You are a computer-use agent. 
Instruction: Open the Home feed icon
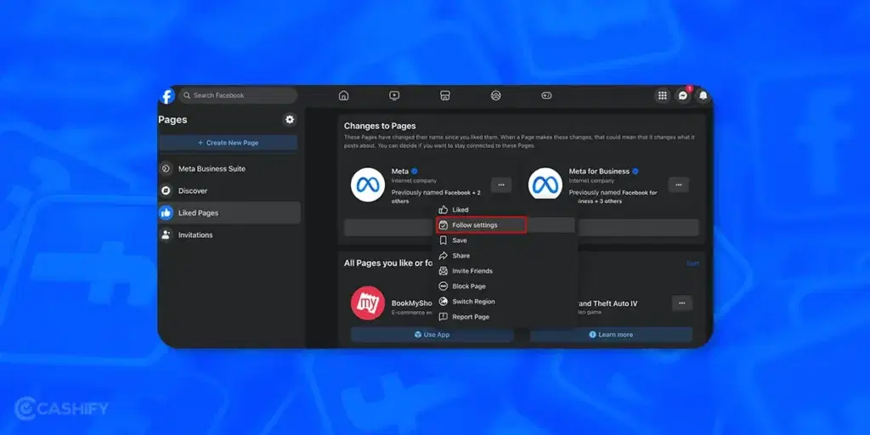(x=343, y=95)
